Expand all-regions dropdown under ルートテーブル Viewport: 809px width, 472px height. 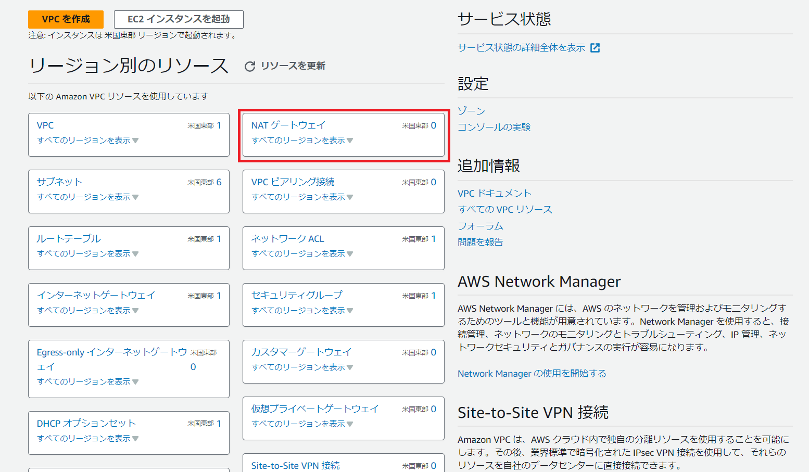(87, 254)
